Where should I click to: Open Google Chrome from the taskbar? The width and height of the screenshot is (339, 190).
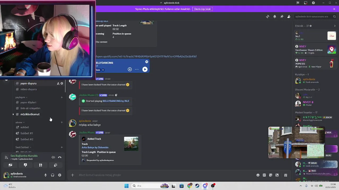coord(189,186)
